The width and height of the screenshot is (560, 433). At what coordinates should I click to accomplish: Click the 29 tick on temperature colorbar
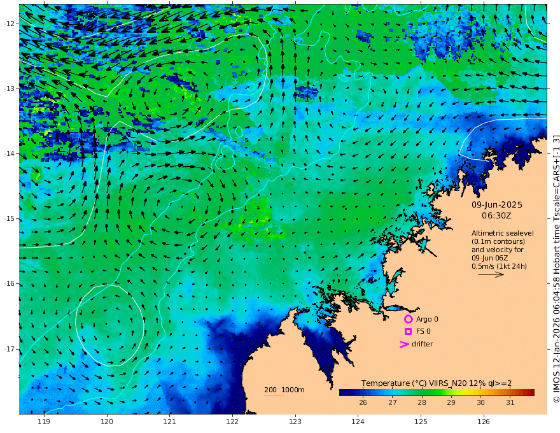point(451,402)
